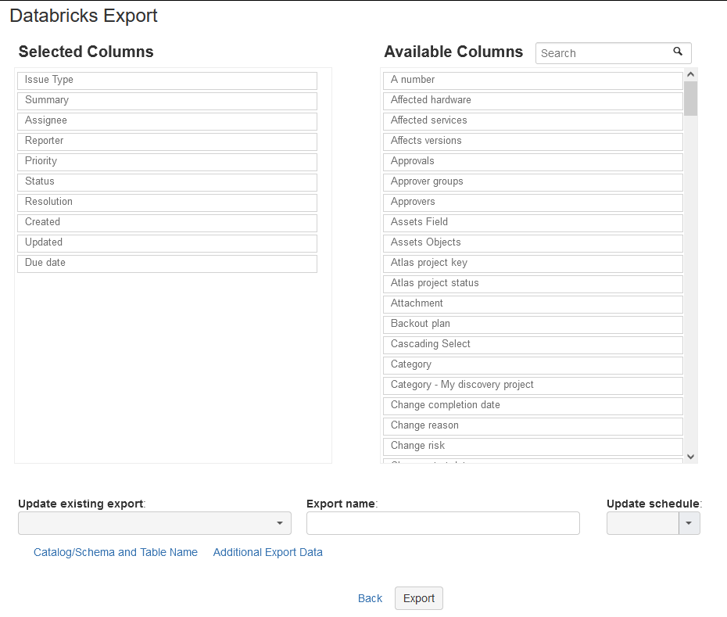Pick 'Assets Field' from Available Columns
The height and width of the screenshot is (617, 727).
(x=533, y=223)
